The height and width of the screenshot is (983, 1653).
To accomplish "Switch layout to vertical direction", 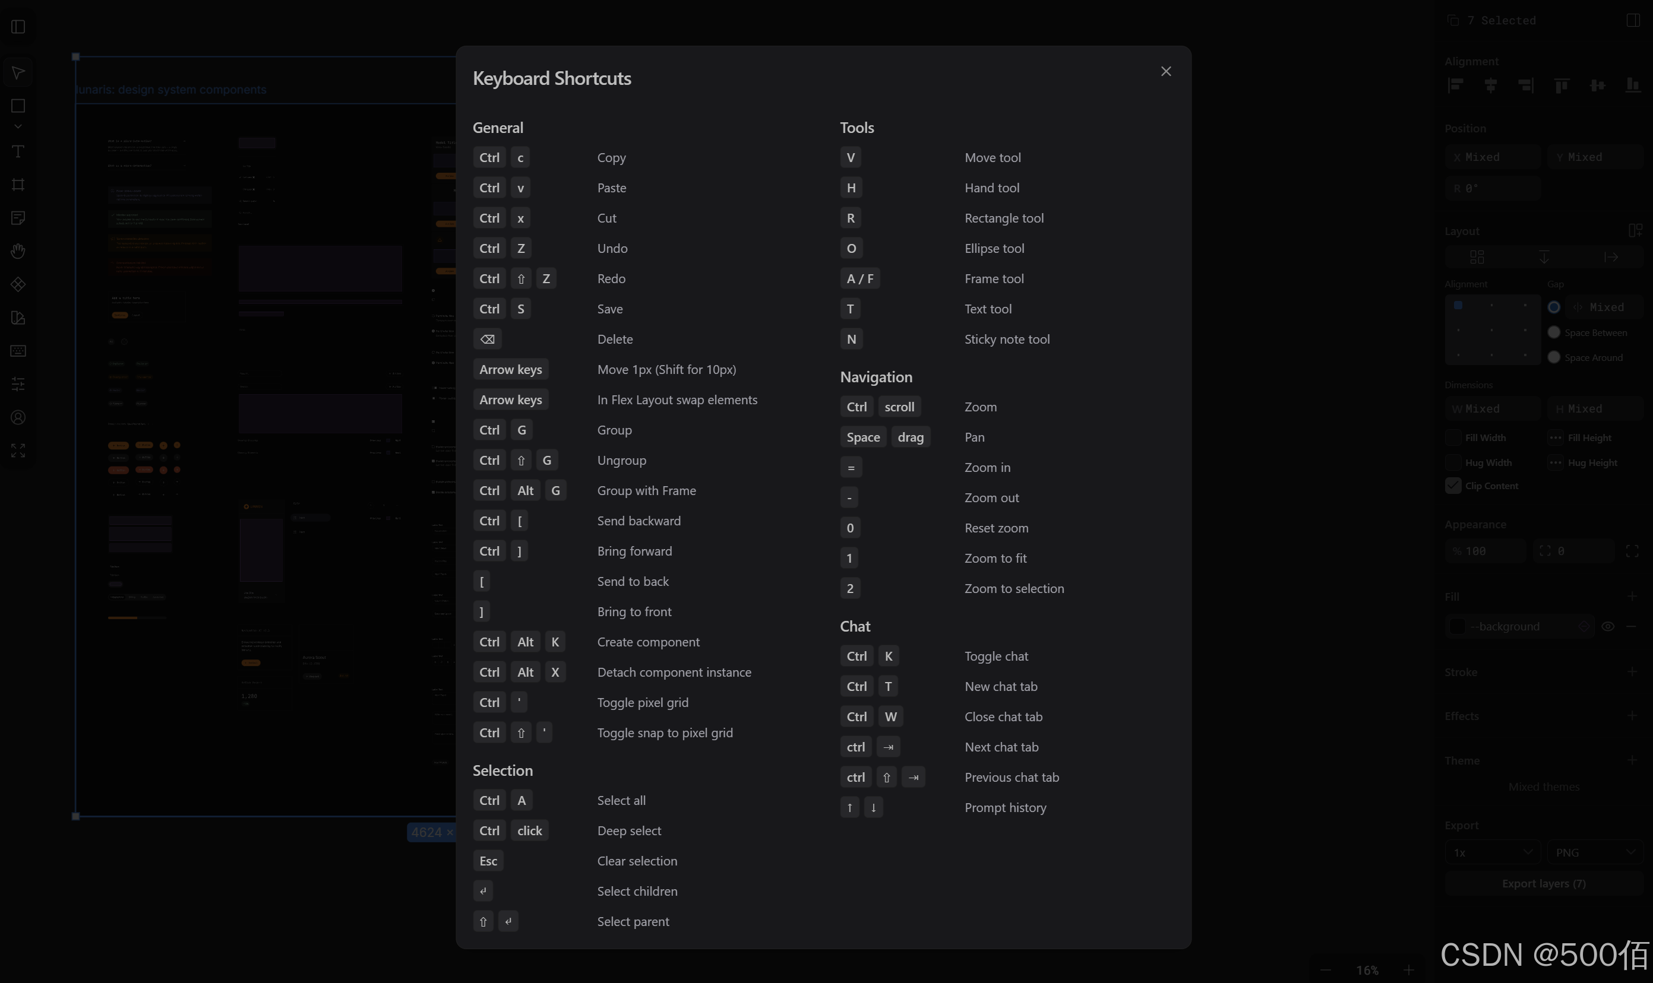I will tap(1544, 257).
